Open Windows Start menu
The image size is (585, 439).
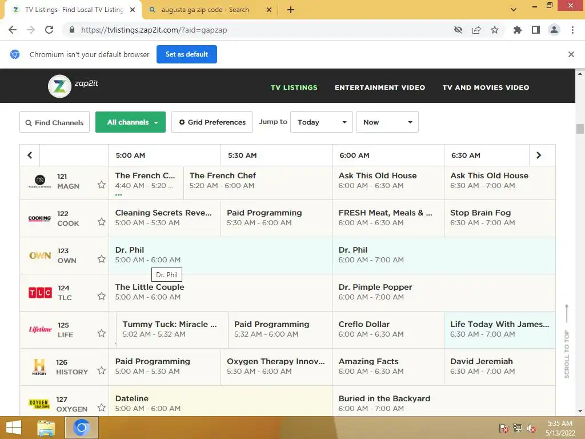14,428
